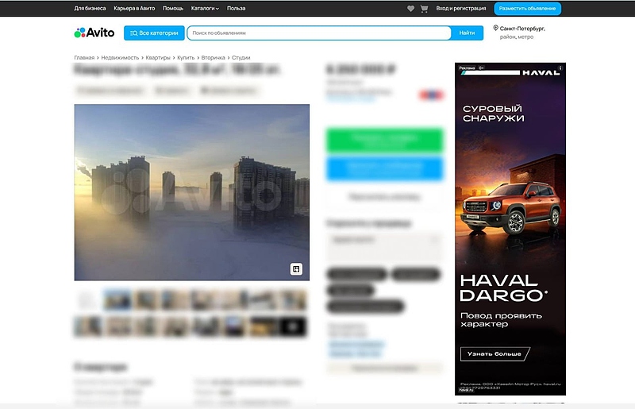Click Вход и регистрация
Image resolution: width=635 pixels, height=409 pixels.
461,9
